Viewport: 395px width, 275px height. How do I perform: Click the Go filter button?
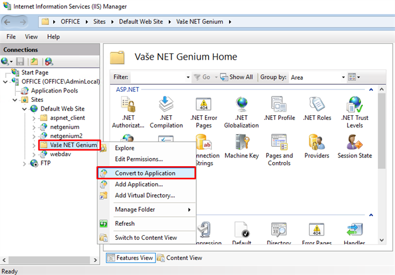pyautogui.click(x=202, y=77)
